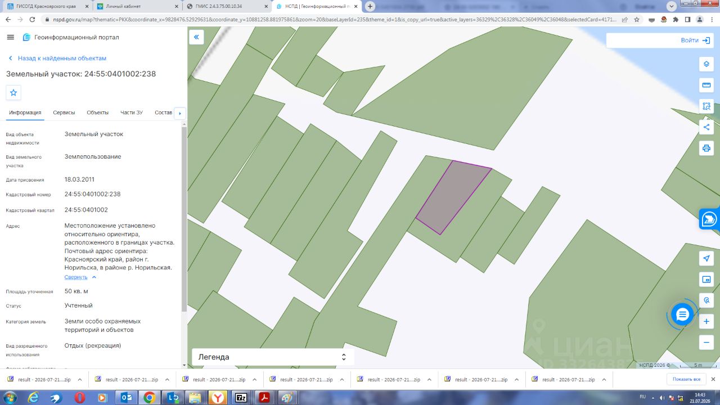Open the options arrow of the first result zip download
The image size is (720, 405).
click(80, 380)
